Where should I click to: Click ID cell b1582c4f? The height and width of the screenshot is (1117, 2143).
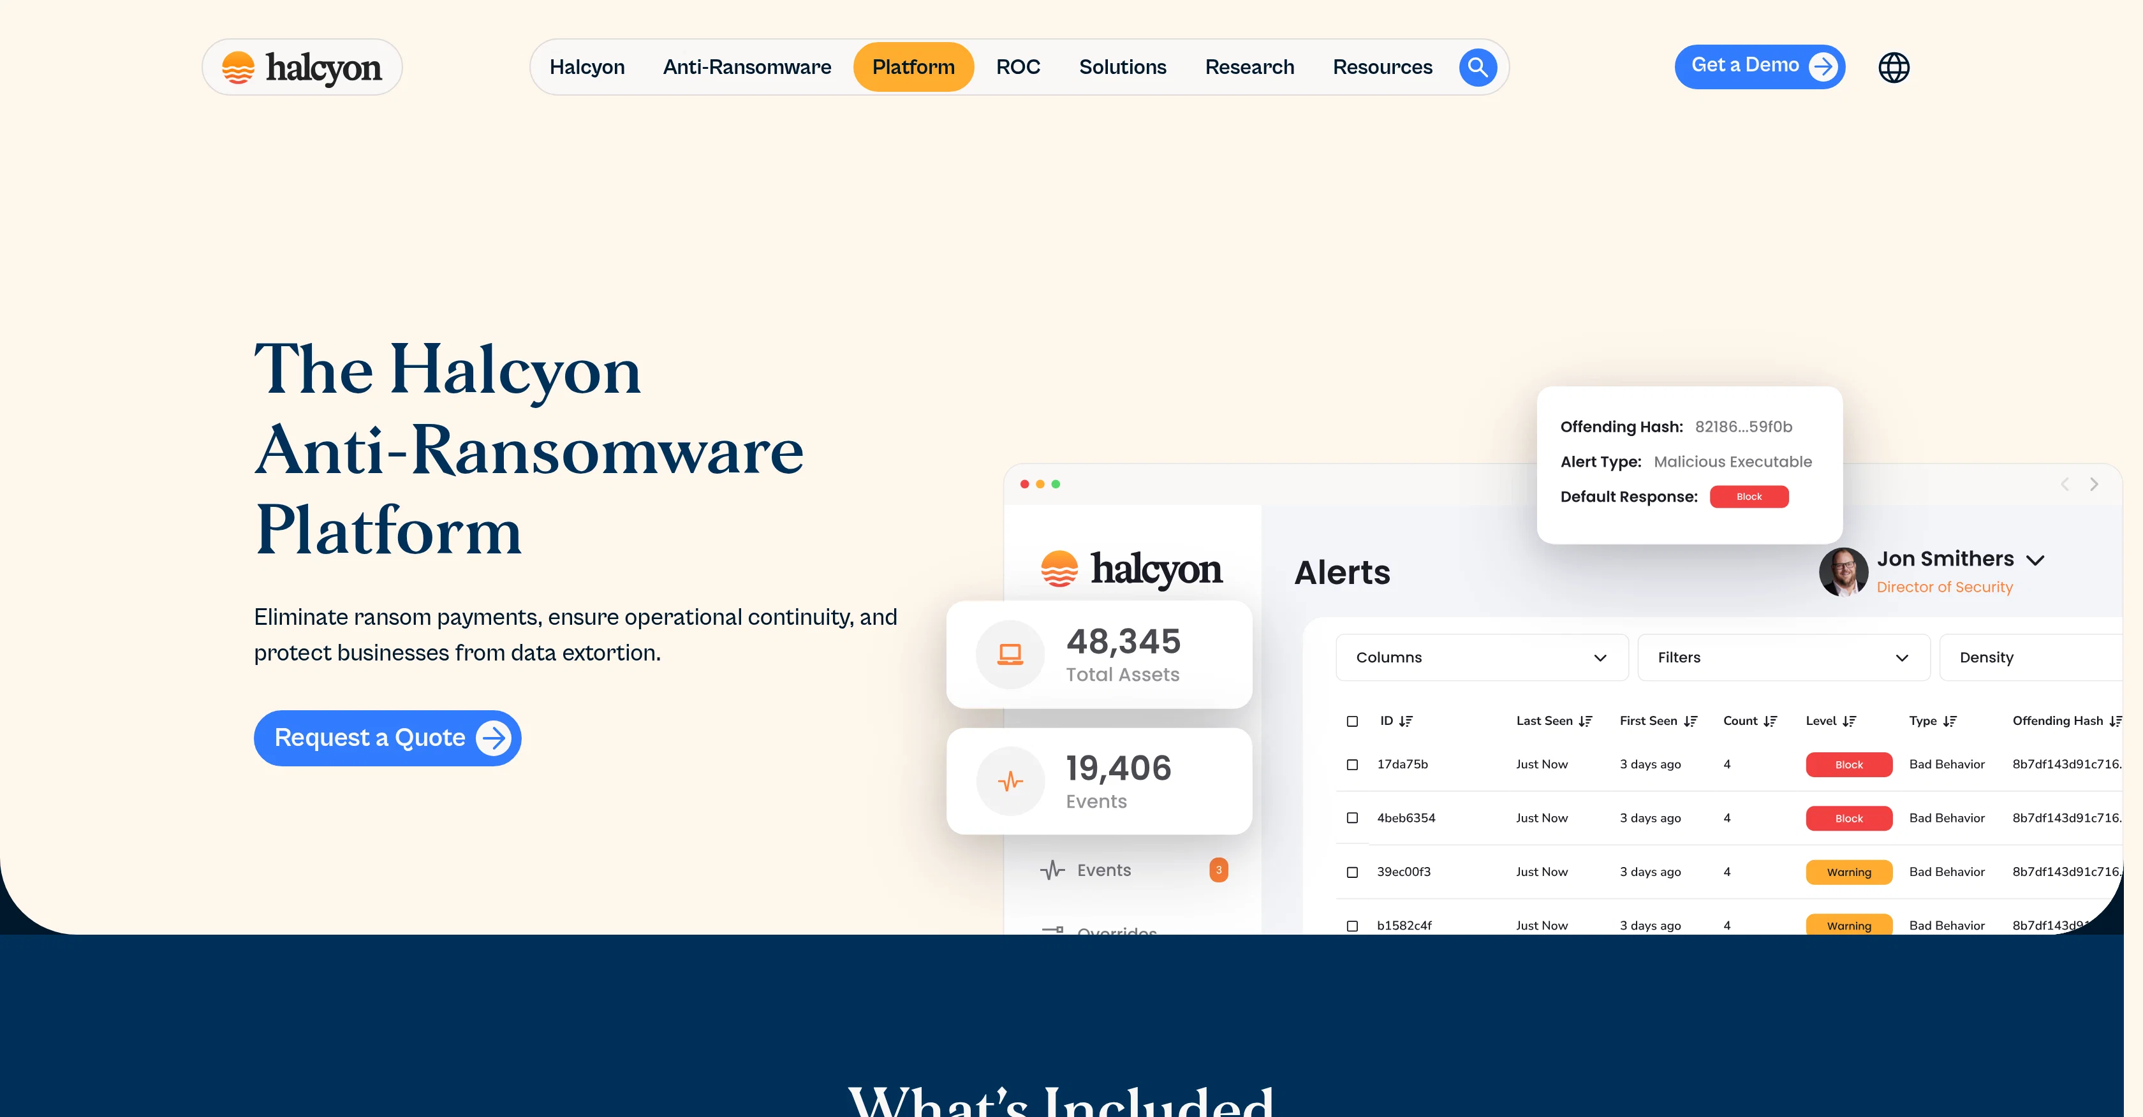pyautogui.click(x=1403, y=926)
